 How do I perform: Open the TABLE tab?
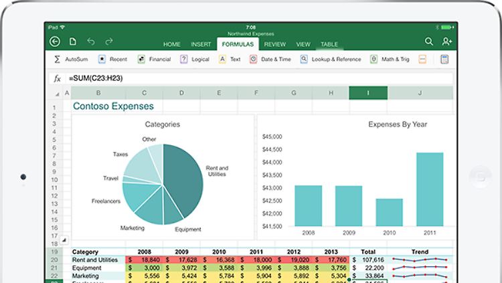[x=329, y=45]
